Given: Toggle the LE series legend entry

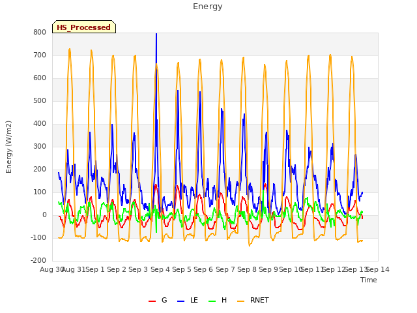Looking at the screenshot, I should pos(188,300).
